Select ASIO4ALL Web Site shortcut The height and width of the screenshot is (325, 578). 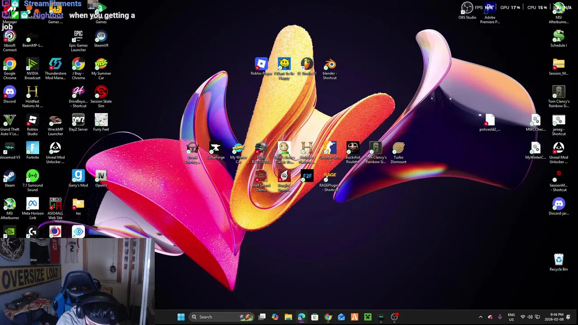(55, 209)
